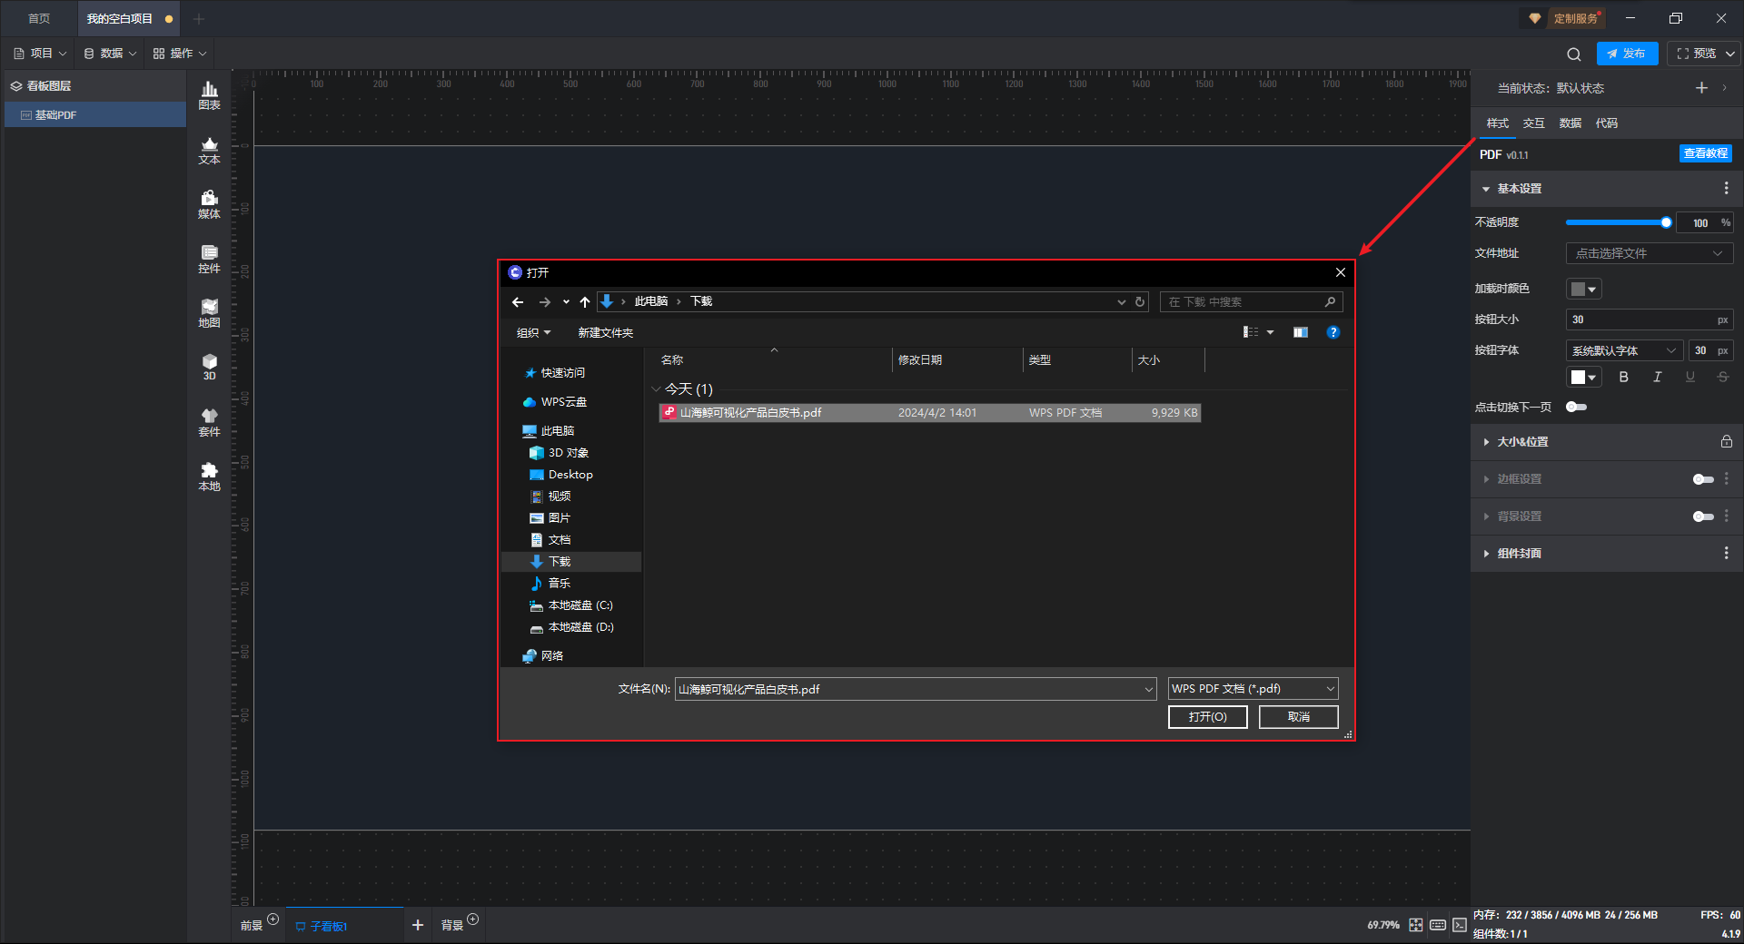Click the 地图 map component icon
The width and height of the screenshot is (1744, 944).
point(209,313)
